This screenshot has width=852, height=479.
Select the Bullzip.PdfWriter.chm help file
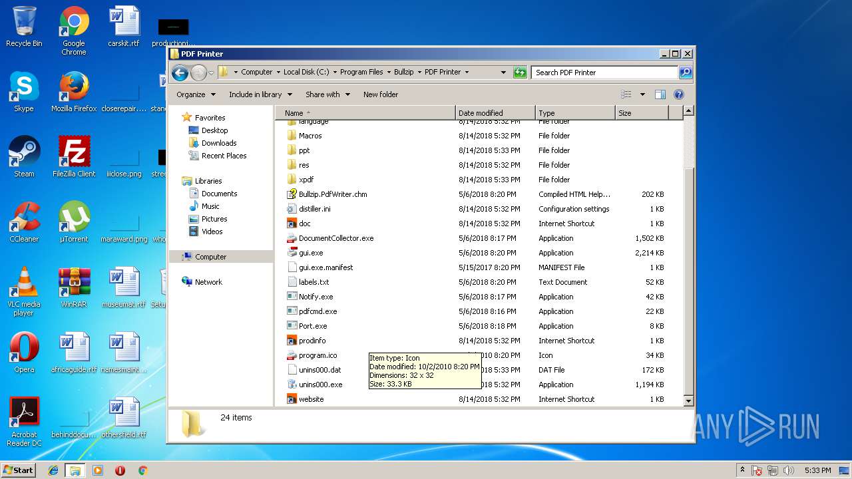coord(333,194)
